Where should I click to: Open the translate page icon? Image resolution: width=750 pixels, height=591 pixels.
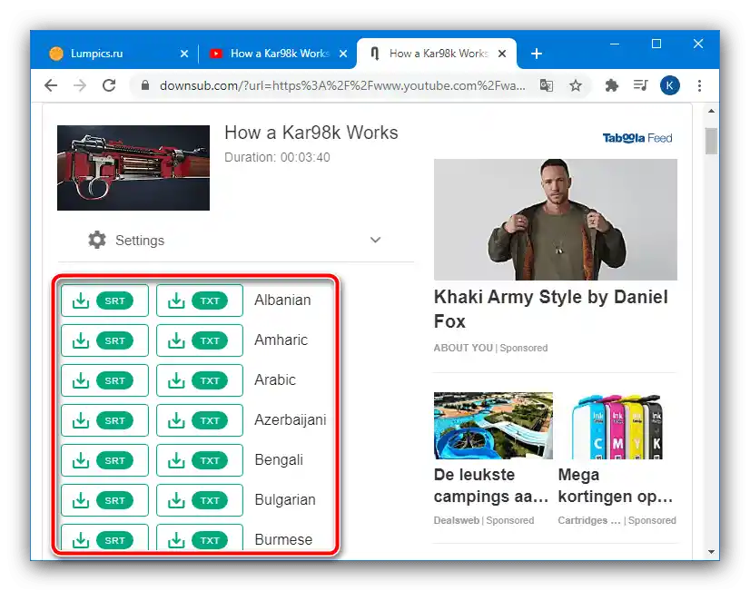coord(547,85)
